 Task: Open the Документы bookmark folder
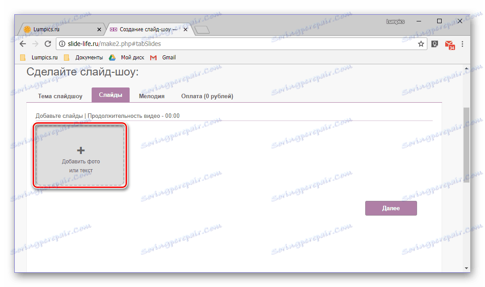click(84, 58)
